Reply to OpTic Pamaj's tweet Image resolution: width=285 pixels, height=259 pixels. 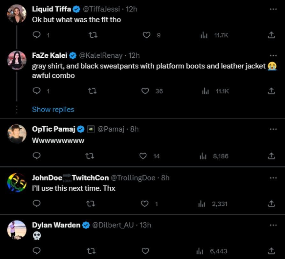37,156
